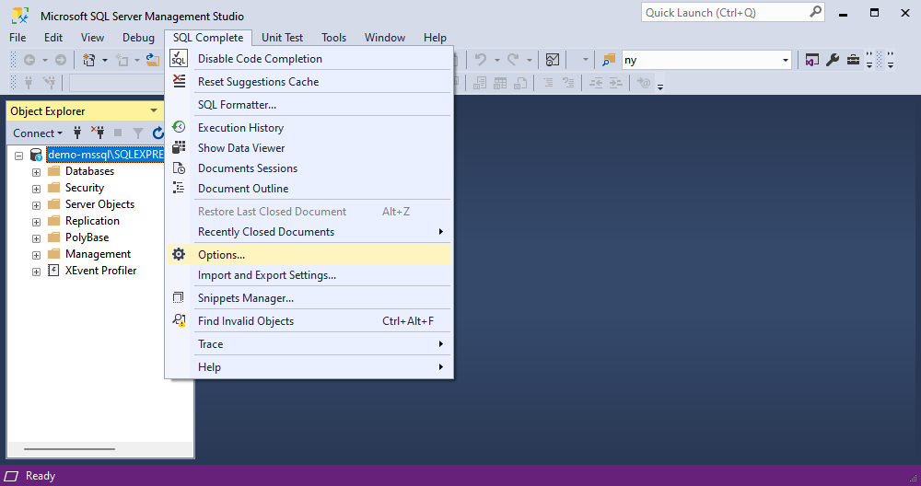
Task: Click the Disconnect icon in Object Explorer
Action: point(98,133)
